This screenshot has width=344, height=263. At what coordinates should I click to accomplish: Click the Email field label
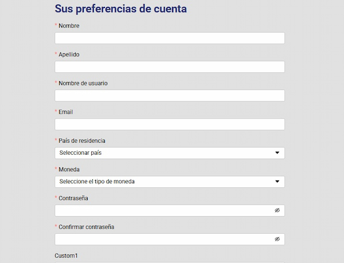[65, 112]
